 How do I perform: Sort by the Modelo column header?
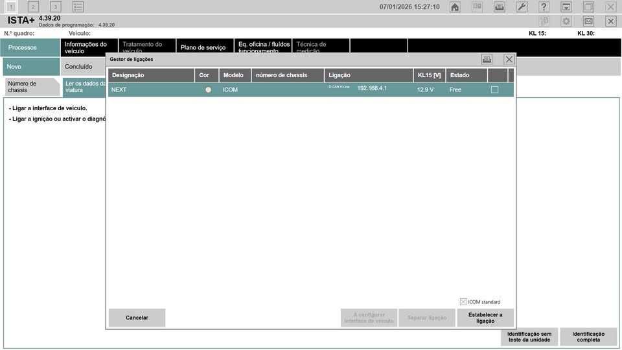235,75
